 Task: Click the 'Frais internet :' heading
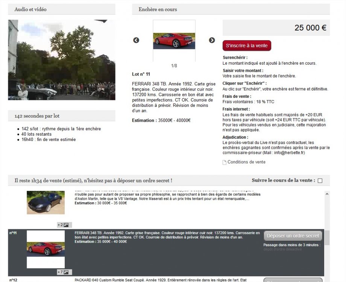(x=236, y=109)
